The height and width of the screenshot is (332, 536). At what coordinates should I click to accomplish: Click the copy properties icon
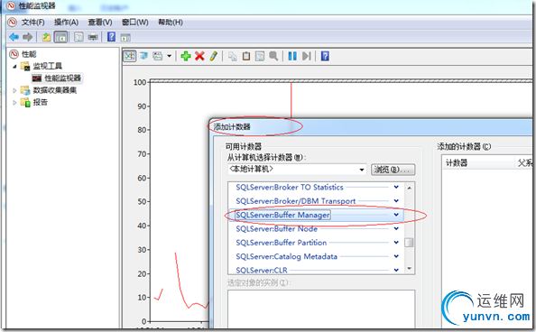point(233,56)
